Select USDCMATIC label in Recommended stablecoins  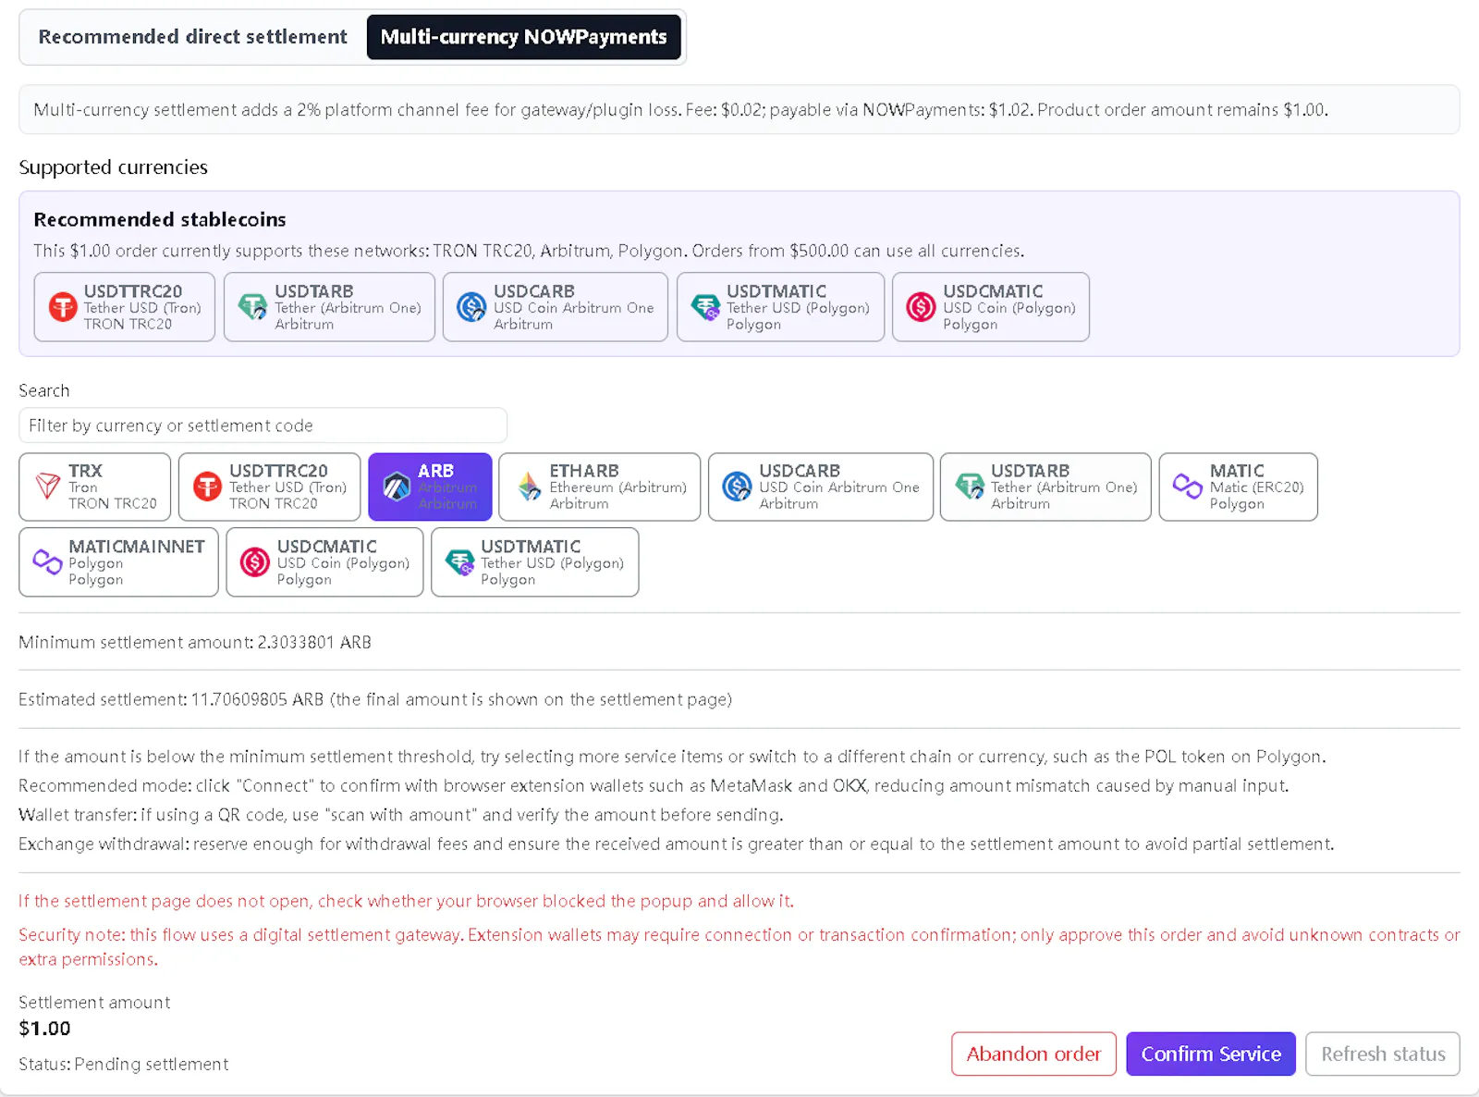[x=993, y=291]
